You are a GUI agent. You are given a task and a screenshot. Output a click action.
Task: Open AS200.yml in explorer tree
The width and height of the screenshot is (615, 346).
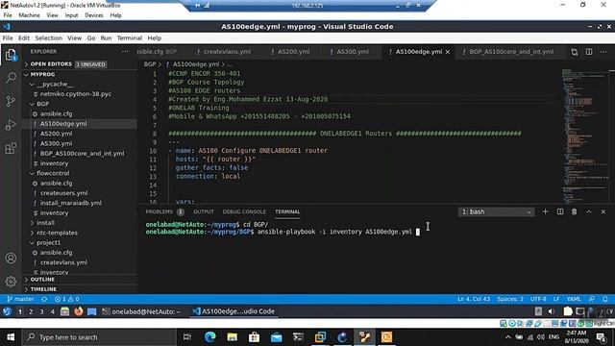tap(80, 134)
